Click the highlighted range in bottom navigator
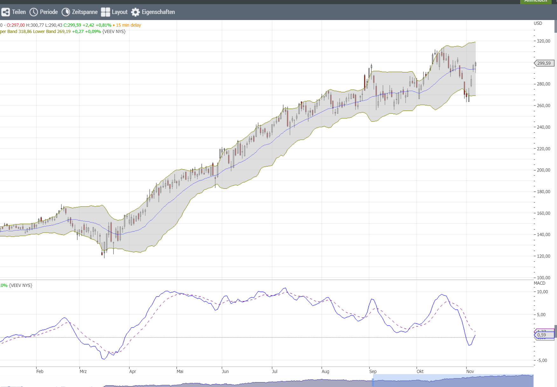The image size is (557, 387). coord(453,380)
